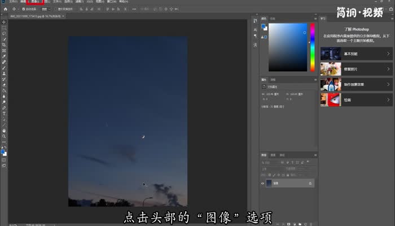Viewport: 395px width, 226px height.
Task: Click the lock icon on background layer
Action: coord(310,183)
